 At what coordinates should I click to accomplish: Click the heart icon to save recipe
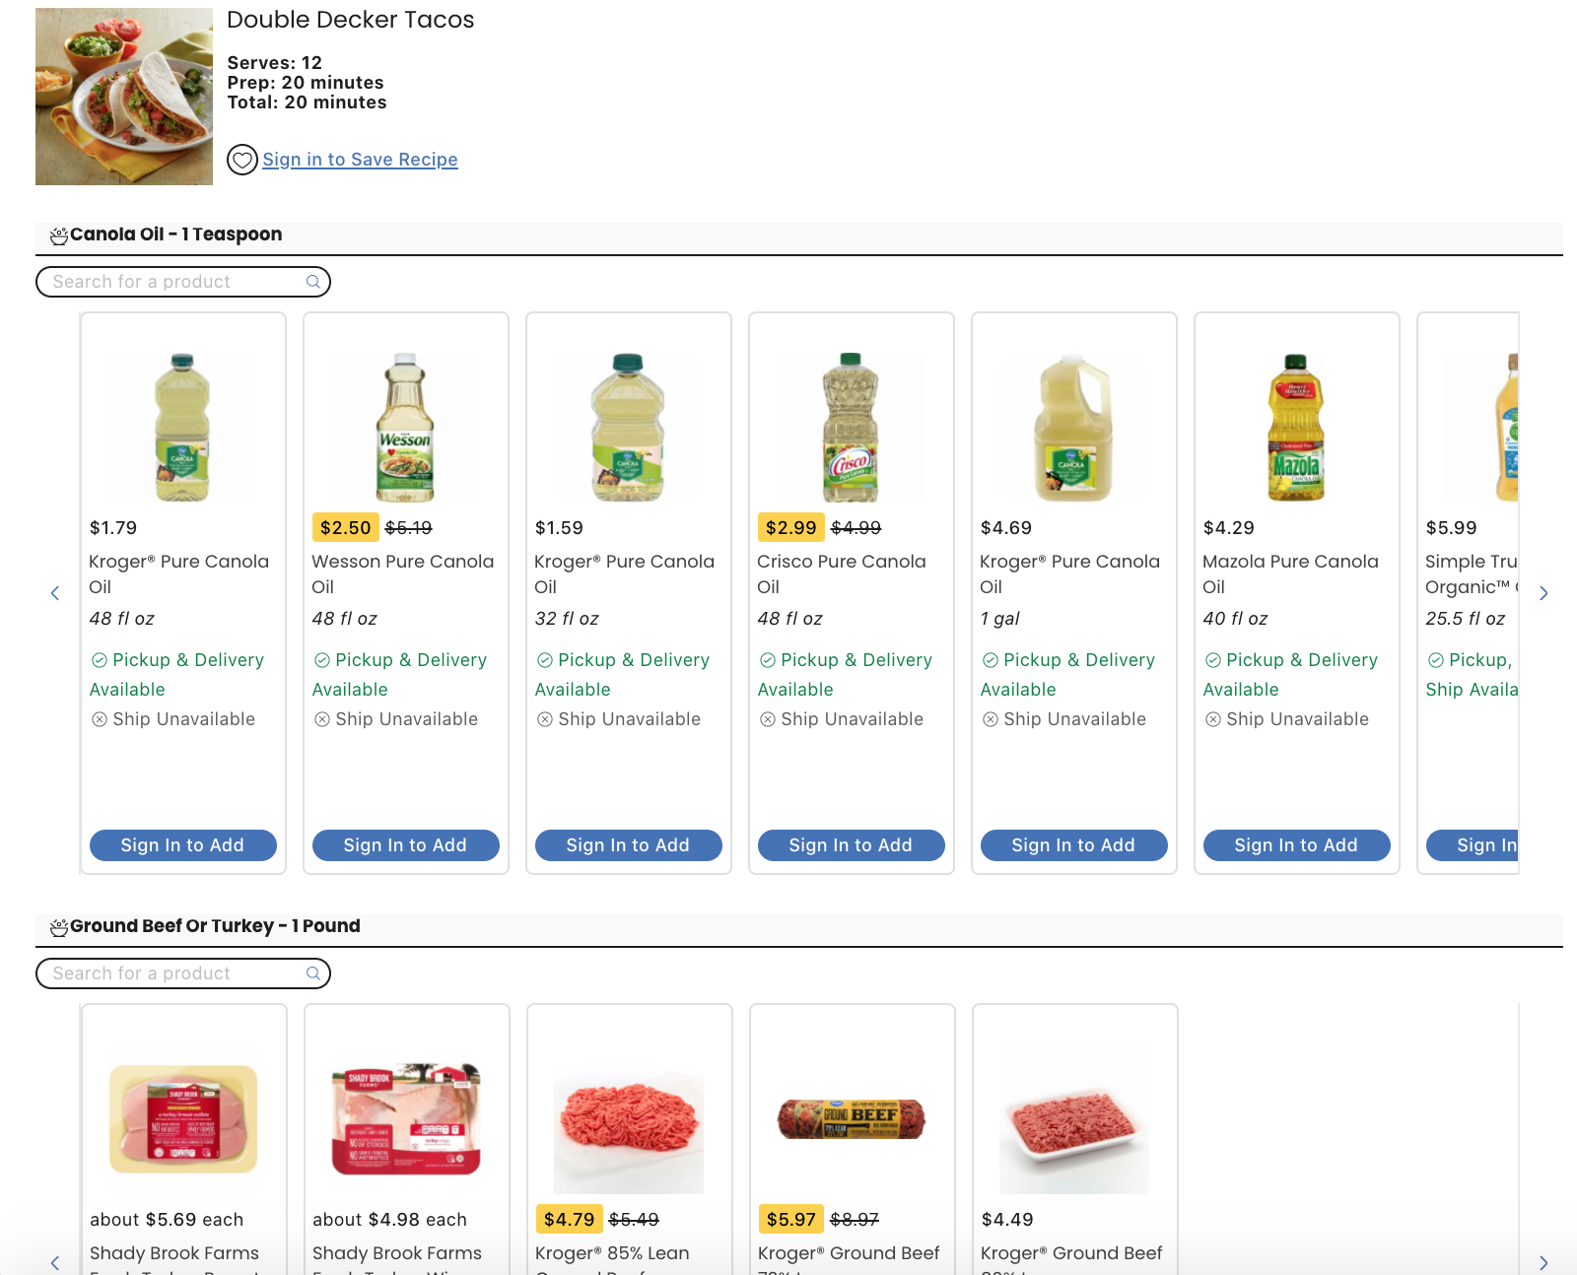pos(241,160)
